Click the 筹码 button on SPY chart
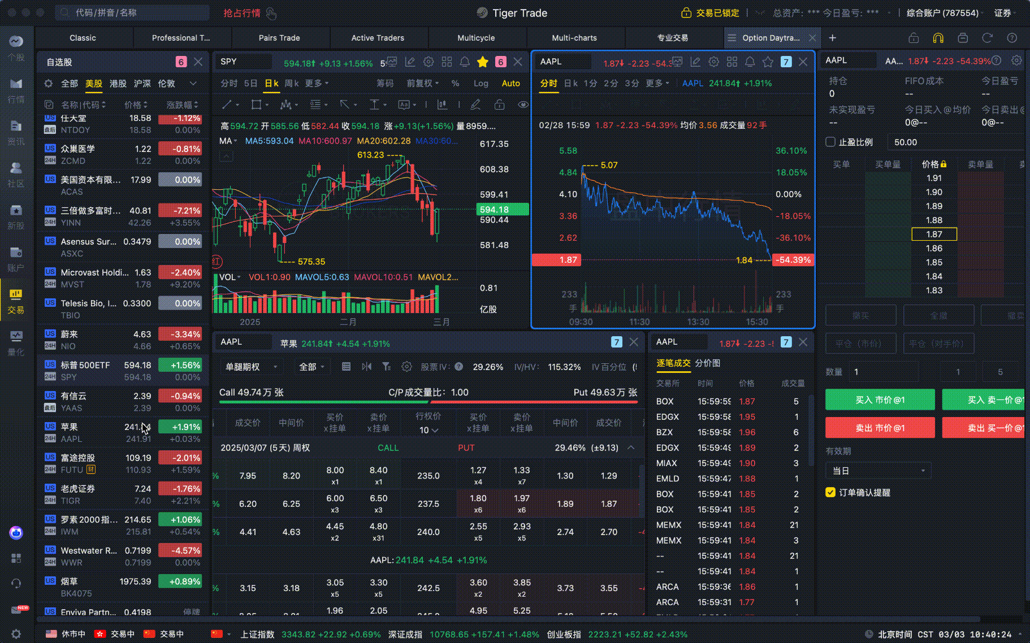Image resolution: width=1030 pixels, height=643 pixels. [x=385, y=83]
